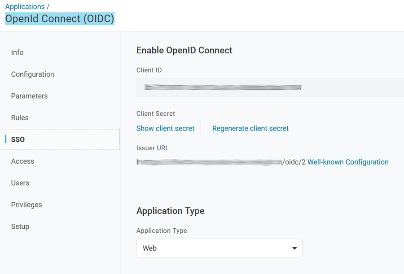Click the Application Type dropdown caret arrow

294,248
